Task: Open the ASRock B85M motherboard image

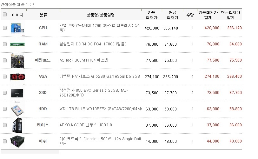Action: [x=17, y=60]
